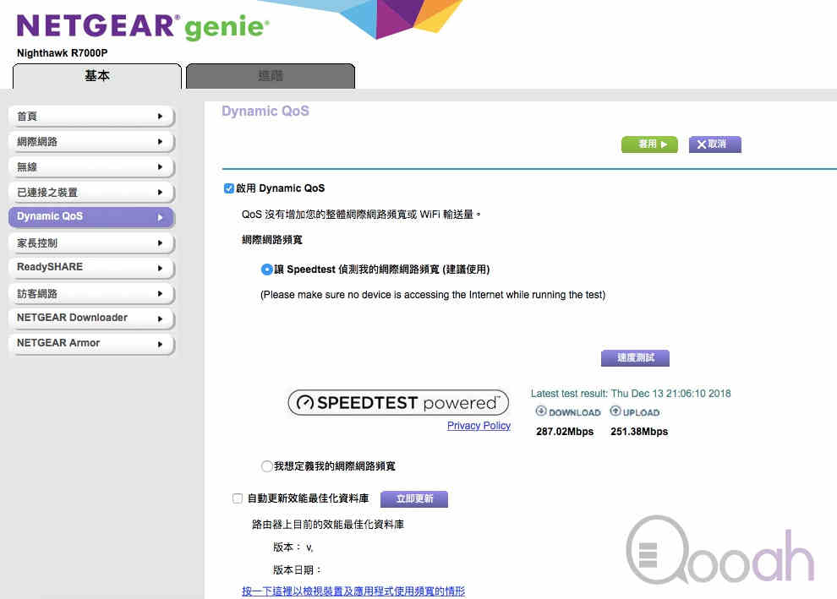The height and width of the screenshot is (599, 837).
Task: Select 我想定義我的網際網路頻寬 radio button
Action: [x=266, y=466]
